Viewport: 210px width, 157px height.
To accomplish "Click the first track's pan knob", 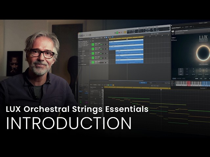I will click(107, 44).
